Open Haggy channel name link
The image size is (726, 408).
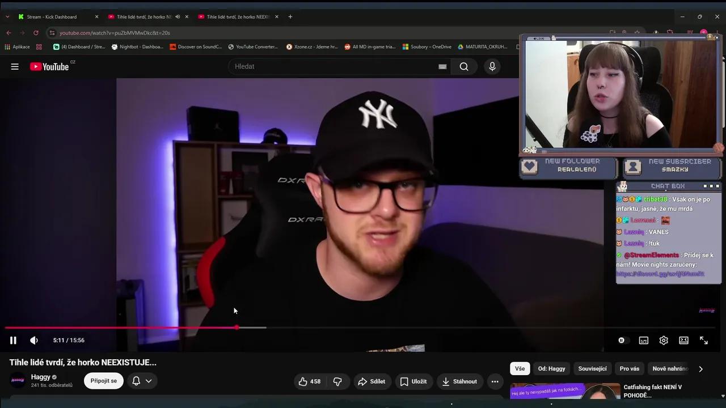pos(41,377)
